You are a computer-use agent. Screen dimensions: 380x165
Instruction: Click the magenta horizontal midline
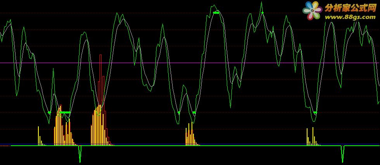[x=190, y=63]
